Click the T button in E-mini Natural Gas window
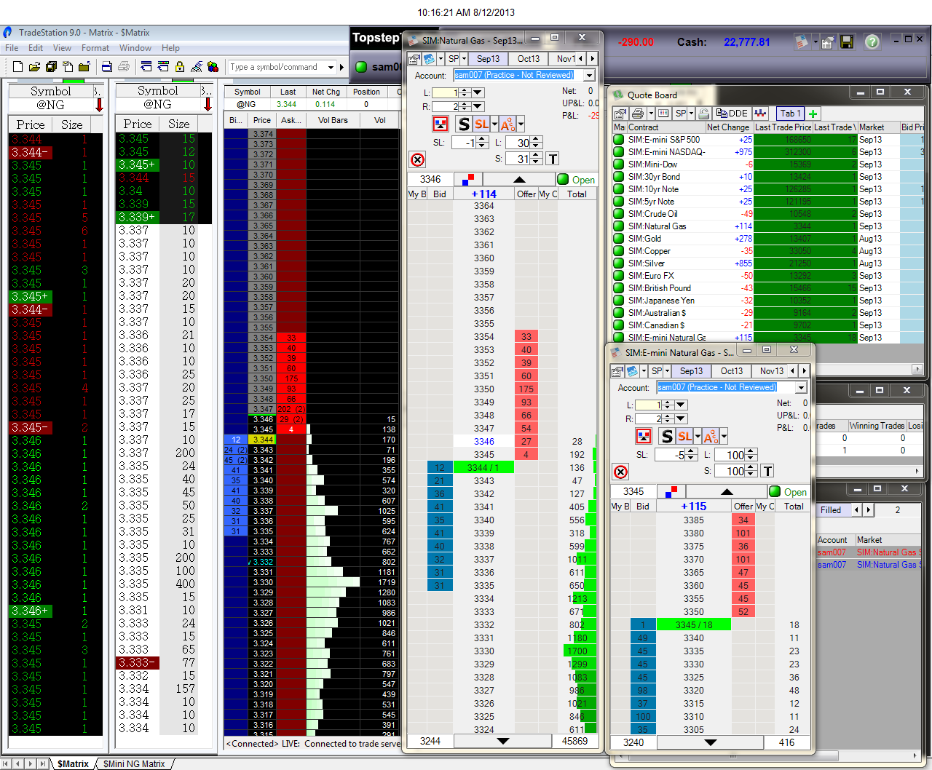932x770 pixels. pyautogui.click(x=767, y=471)
